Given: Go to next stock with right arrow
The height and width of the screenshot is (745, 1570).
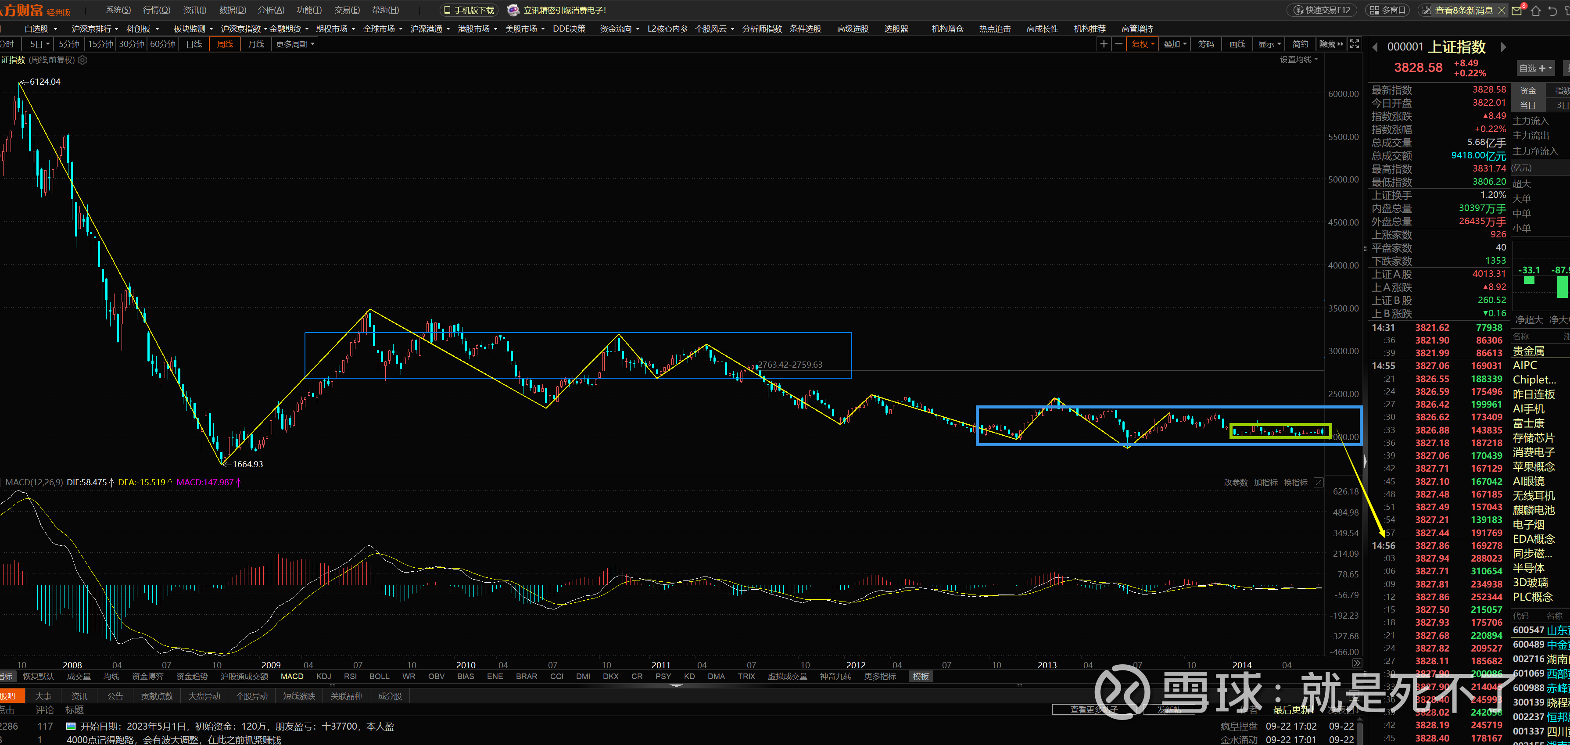Looking at the screenshot, I should pyautogui.click(x=1503, y=47).
